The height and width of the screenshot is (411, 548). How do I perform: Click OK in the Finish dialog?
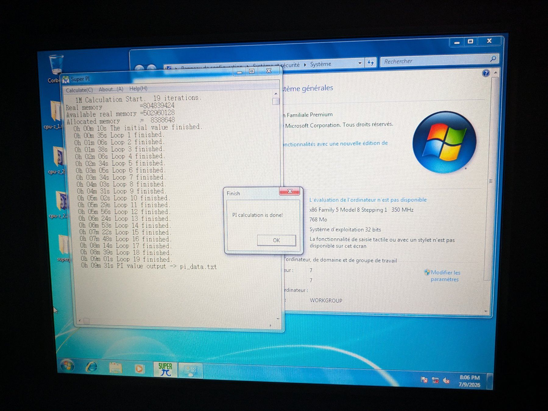tap(276, 240)
